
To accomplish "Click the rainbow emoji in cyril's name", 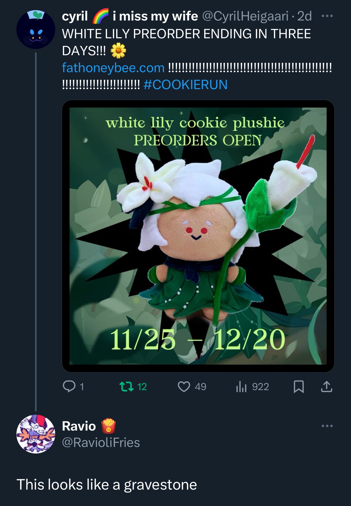I will pos(100,17).
